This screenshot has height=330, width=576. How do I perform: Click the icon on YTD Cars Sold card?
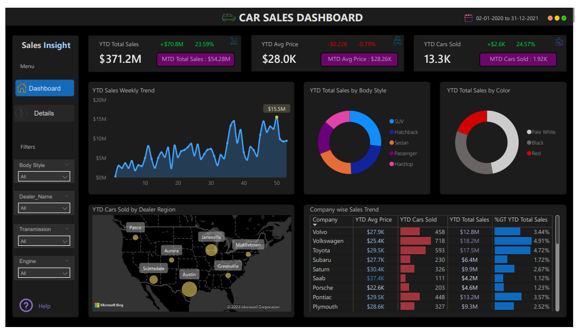coord(559,41)
